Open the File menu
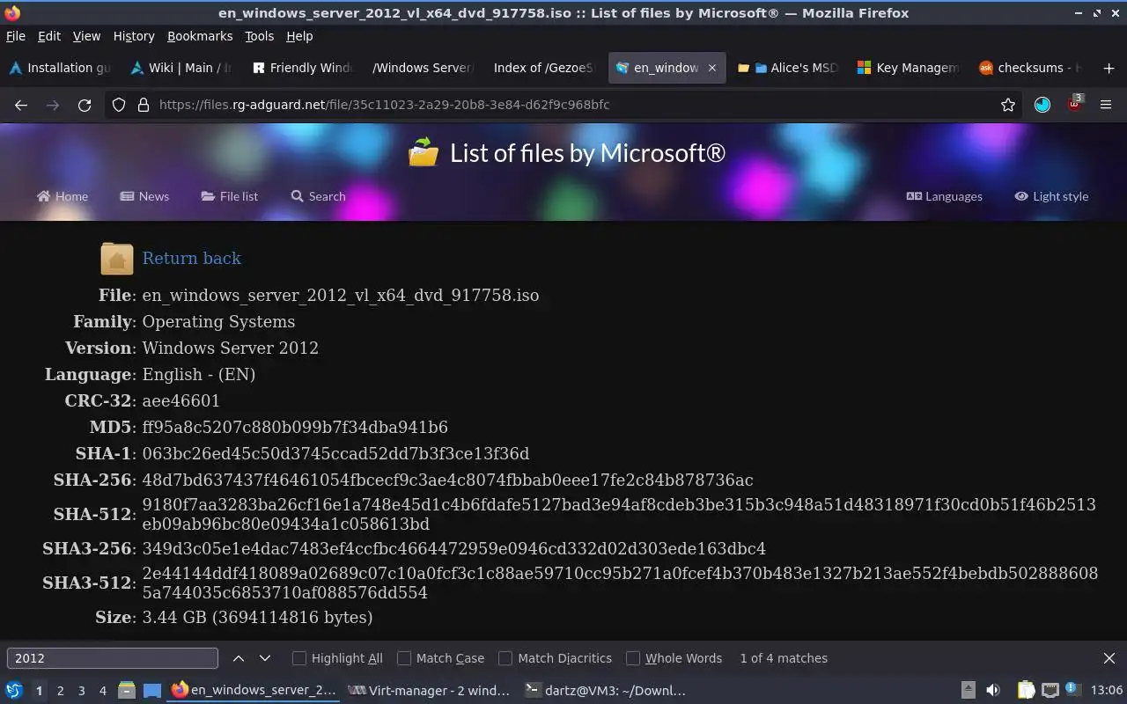This screenshot has height=704, width=1127. (x=15, y=36)
